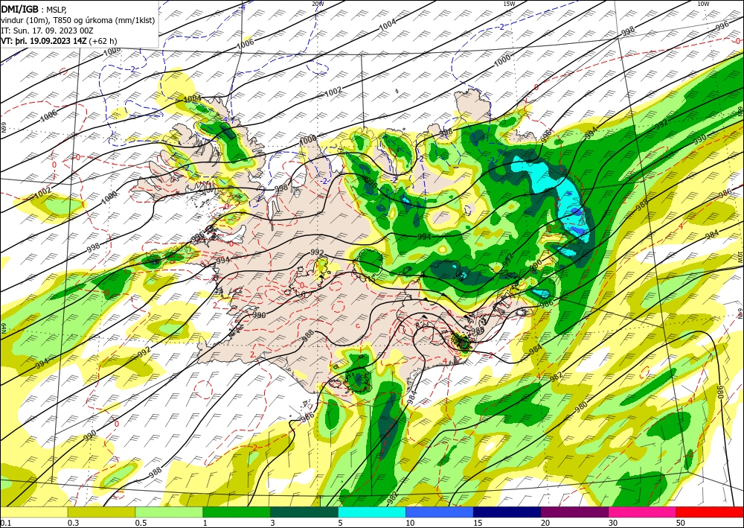
Task: Click the legend value "0.3"
Action: point(73,523)
